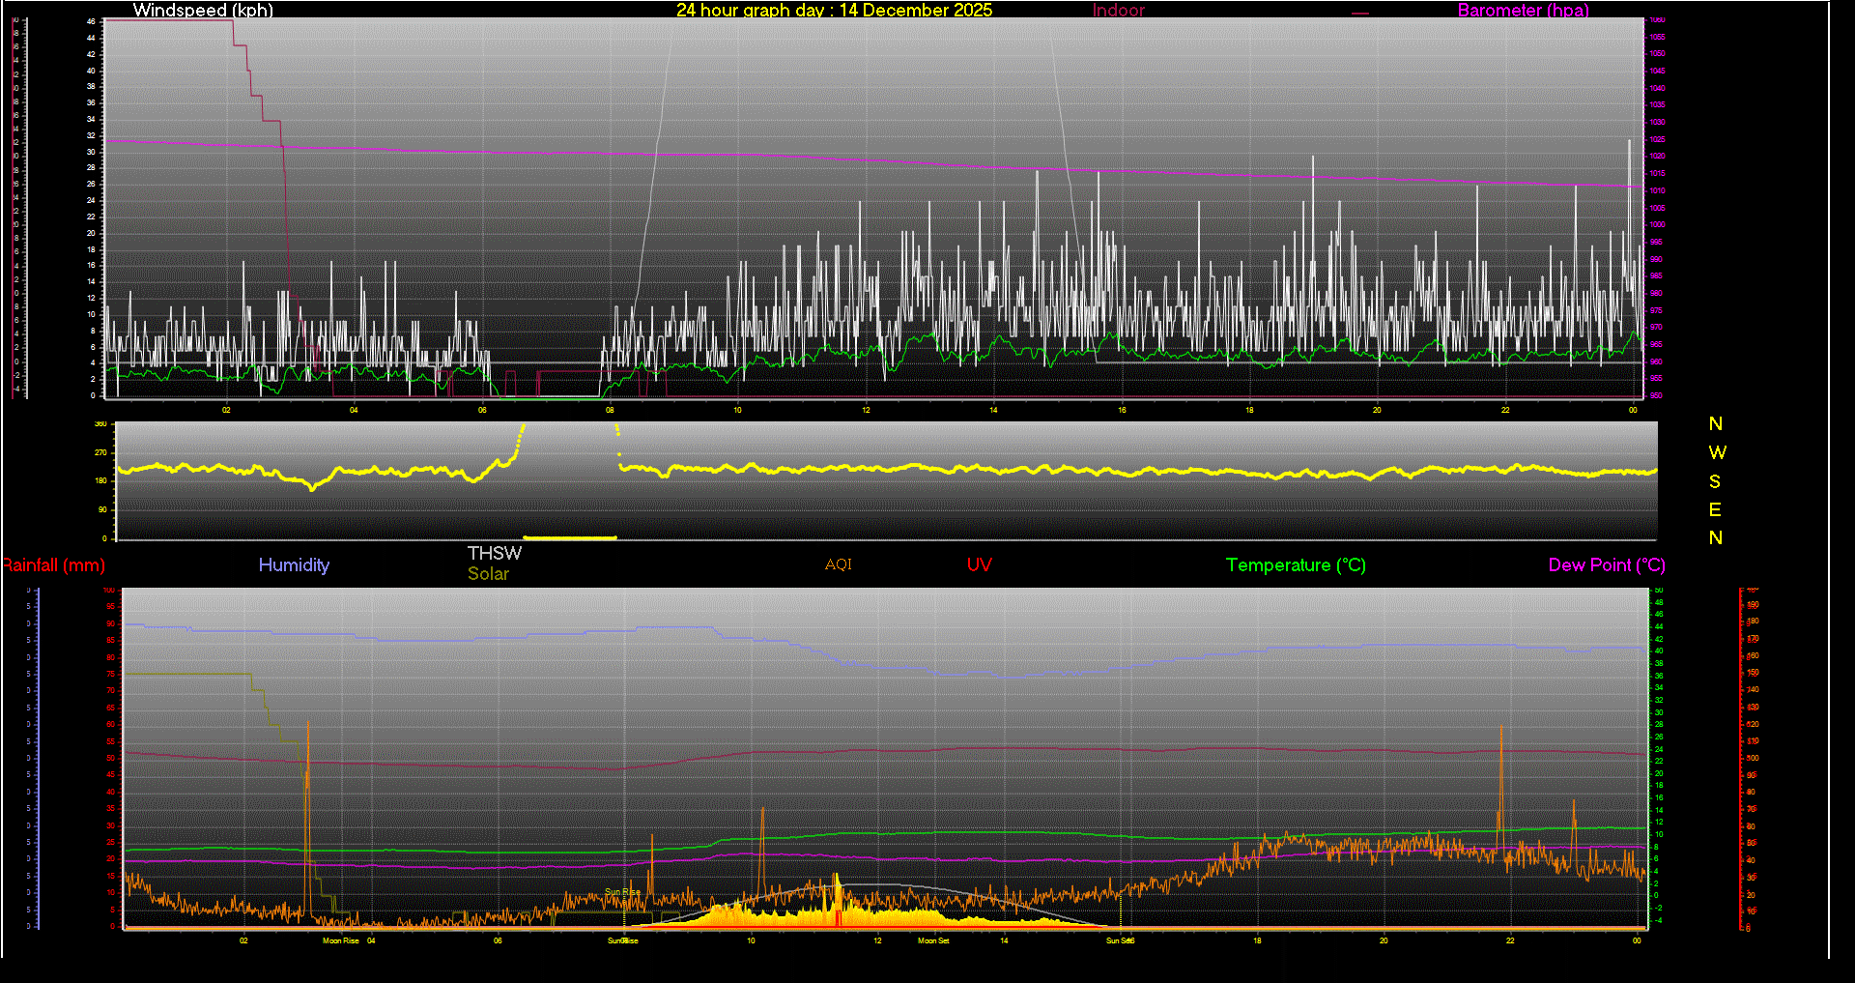
Task: Select the 24 hour graph day title
Action: [834, 11]
